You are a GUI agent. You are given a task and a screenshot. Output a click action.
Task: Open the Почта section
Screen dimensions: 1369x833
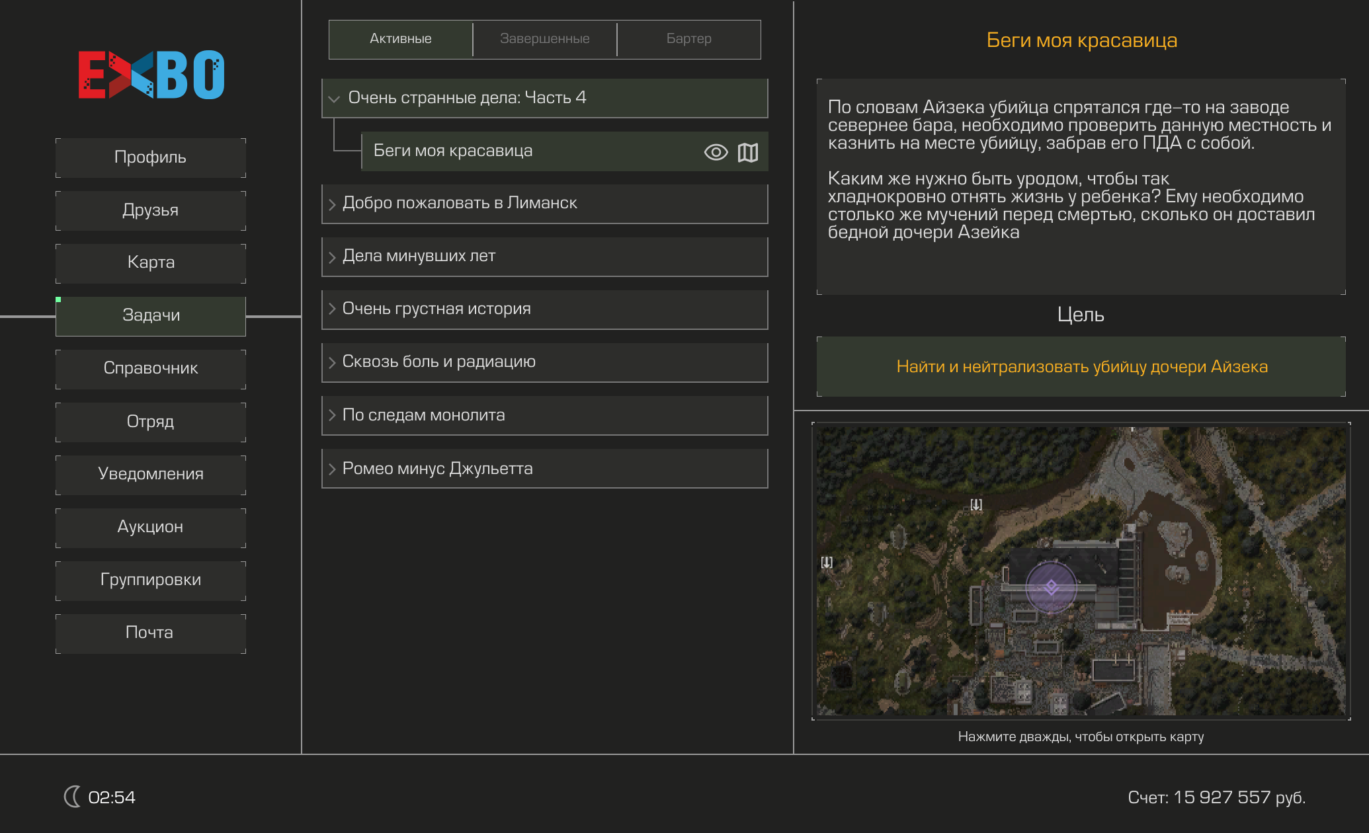click(x=151, y=633)
